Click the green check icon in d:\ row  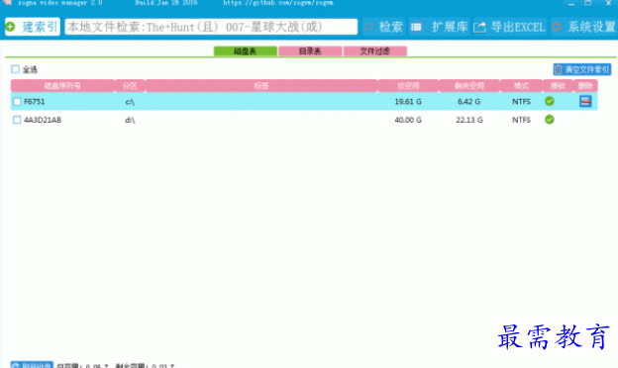click(550, 120)
